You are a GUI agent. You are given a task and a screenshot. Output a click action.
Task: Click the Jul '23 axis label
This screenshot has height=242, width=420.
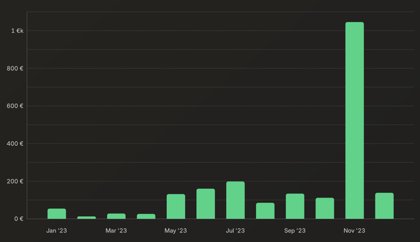pyautogui.click(x=235, y=231)
